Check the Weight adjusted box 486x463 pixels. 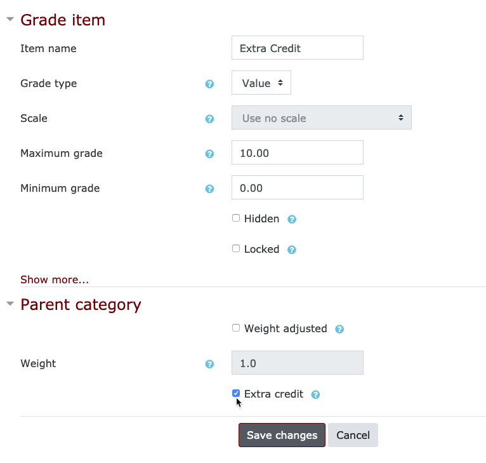[x=236, y=328]
